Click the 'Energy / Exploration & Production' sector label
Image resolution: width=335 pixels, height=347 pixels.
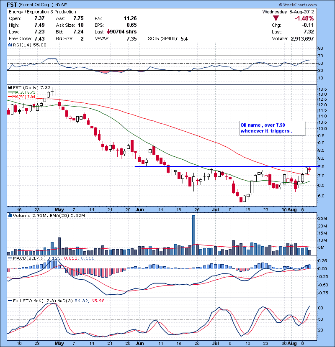[42, 12]
